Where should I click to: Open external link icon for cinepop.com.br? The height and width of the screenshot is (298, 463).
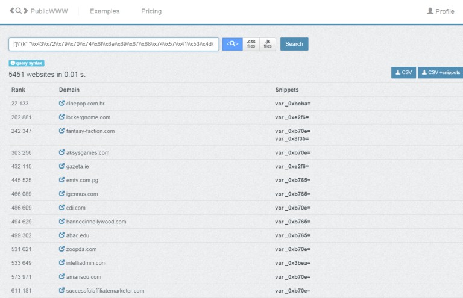[61, 103]
